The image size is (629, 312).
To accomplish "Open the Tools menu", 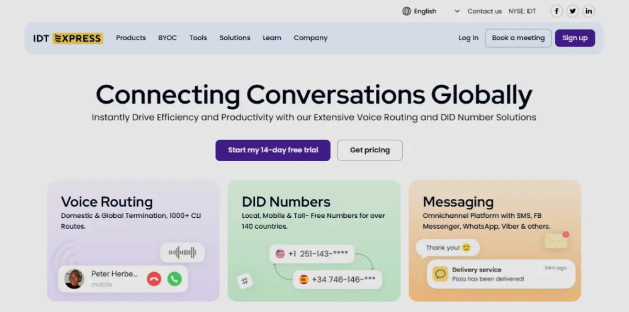I will click(198, 38).
